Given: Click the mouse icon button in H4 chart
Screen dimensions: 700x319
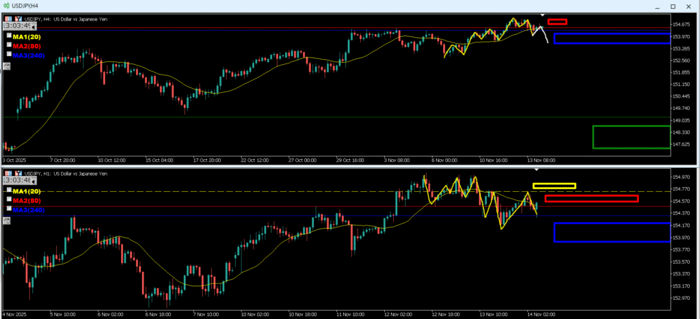Looking at the screenshot, I should (8, 66).
